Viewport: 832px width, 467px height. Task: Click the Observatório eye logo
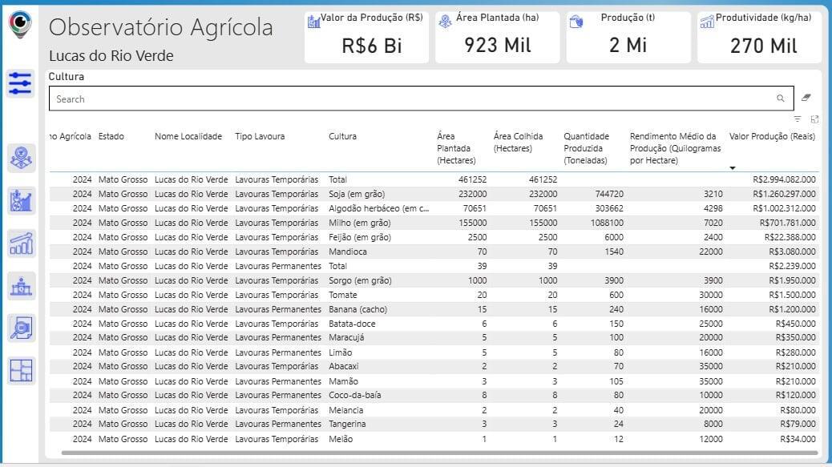[20, 24]
